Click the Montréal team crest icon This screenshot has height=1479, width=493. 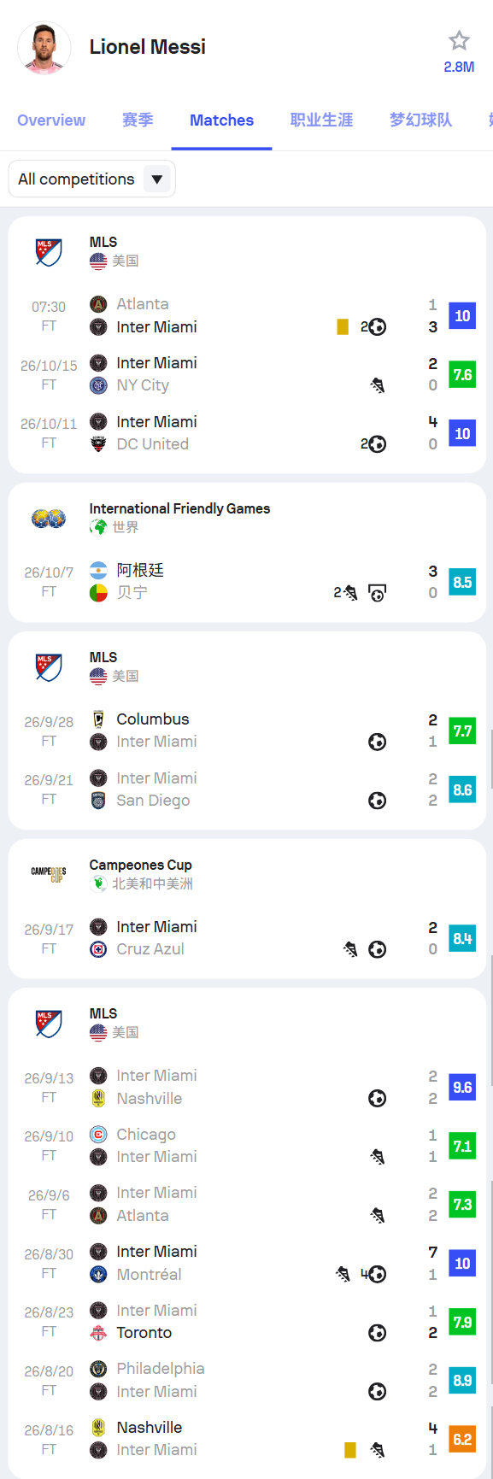(98, 1274)
